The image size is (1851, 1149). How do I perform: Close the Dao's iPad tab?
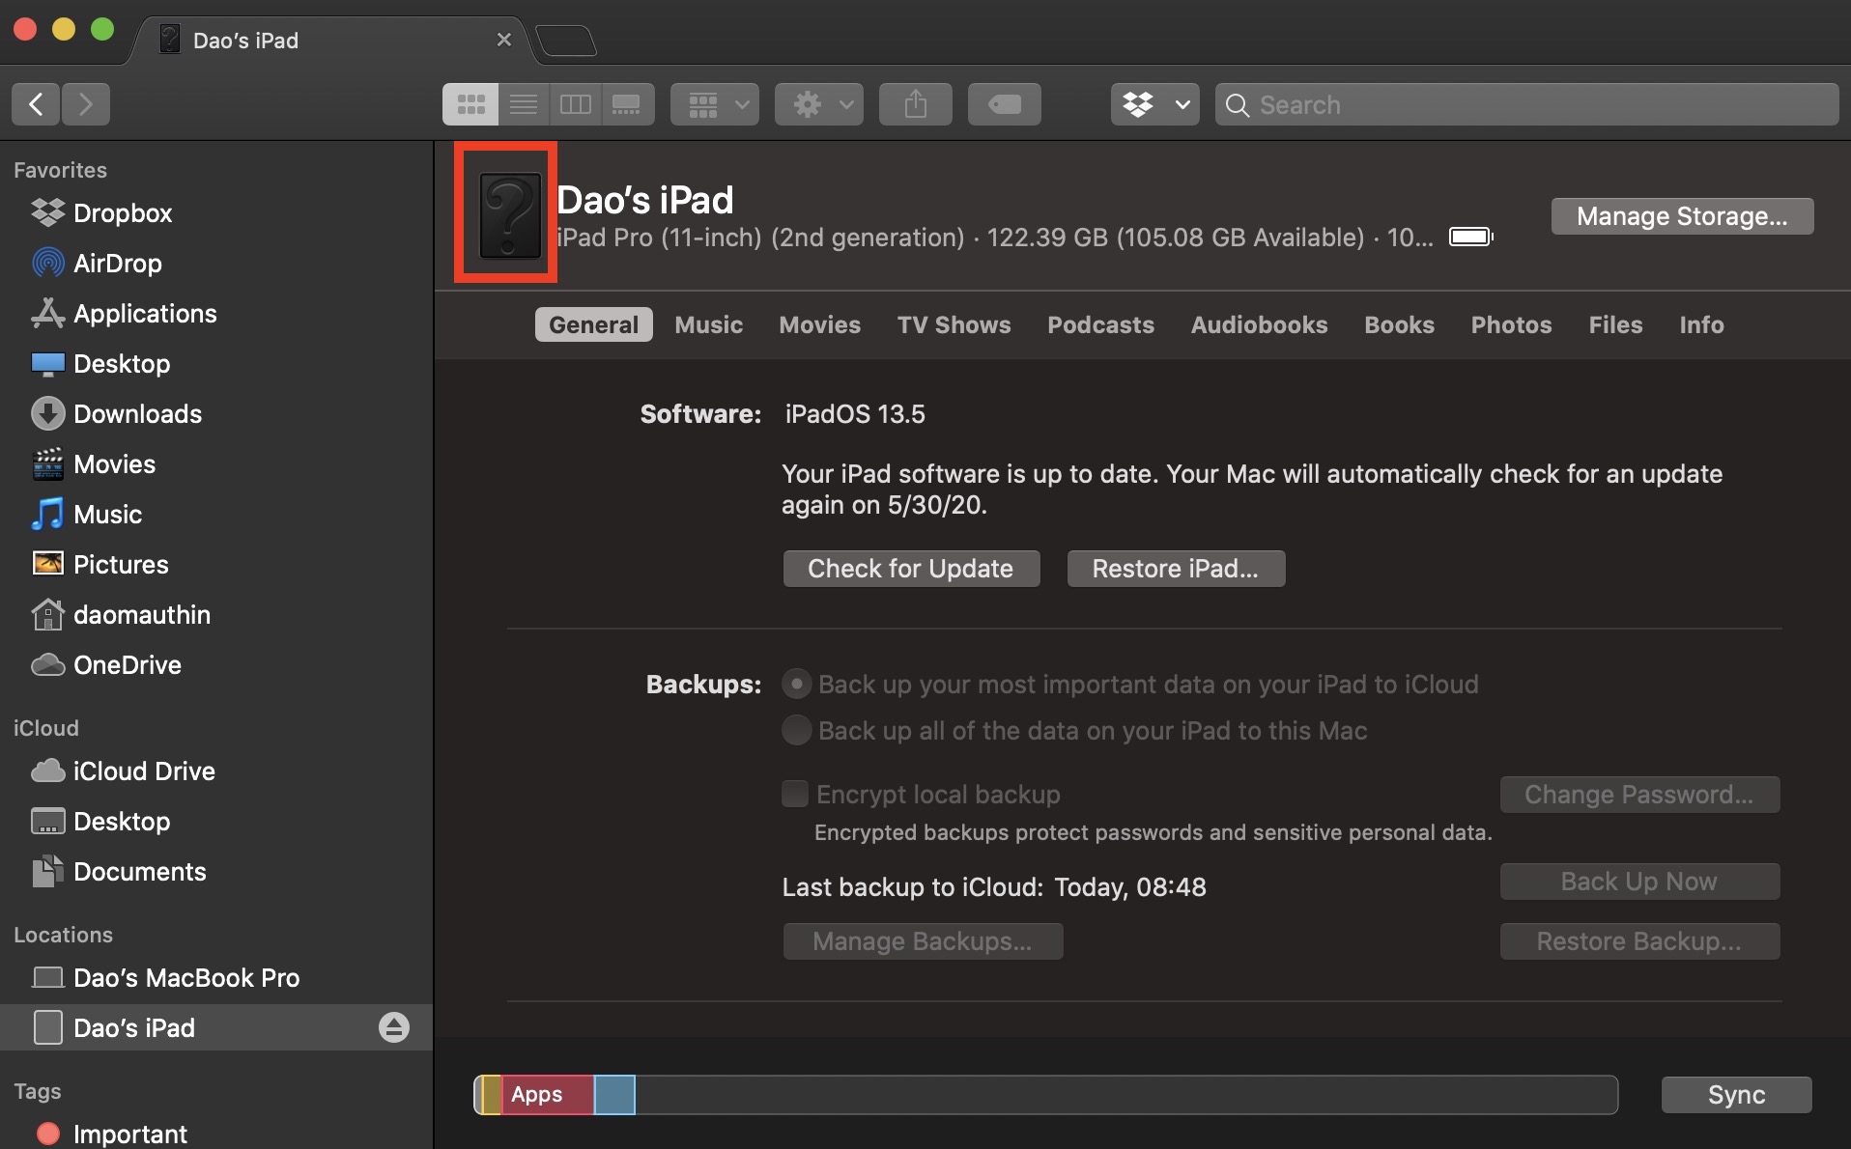pyautogui.click(x=503, y=40)
